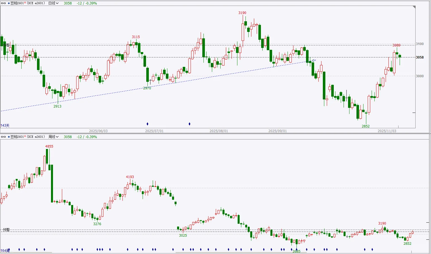
Task: Click the 143天 label on the daily chart
Action: click(5, 126)
